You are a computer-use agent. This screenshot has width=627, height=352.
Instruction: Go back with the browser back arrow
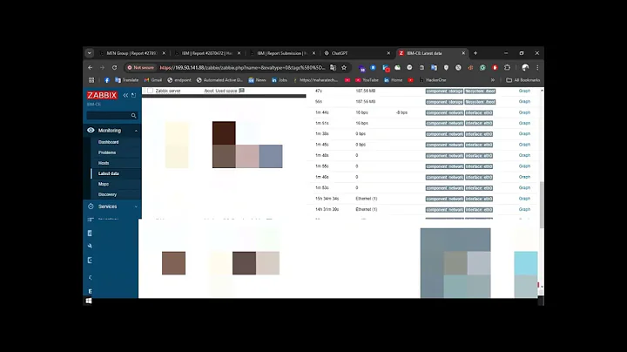pos(91,68)
